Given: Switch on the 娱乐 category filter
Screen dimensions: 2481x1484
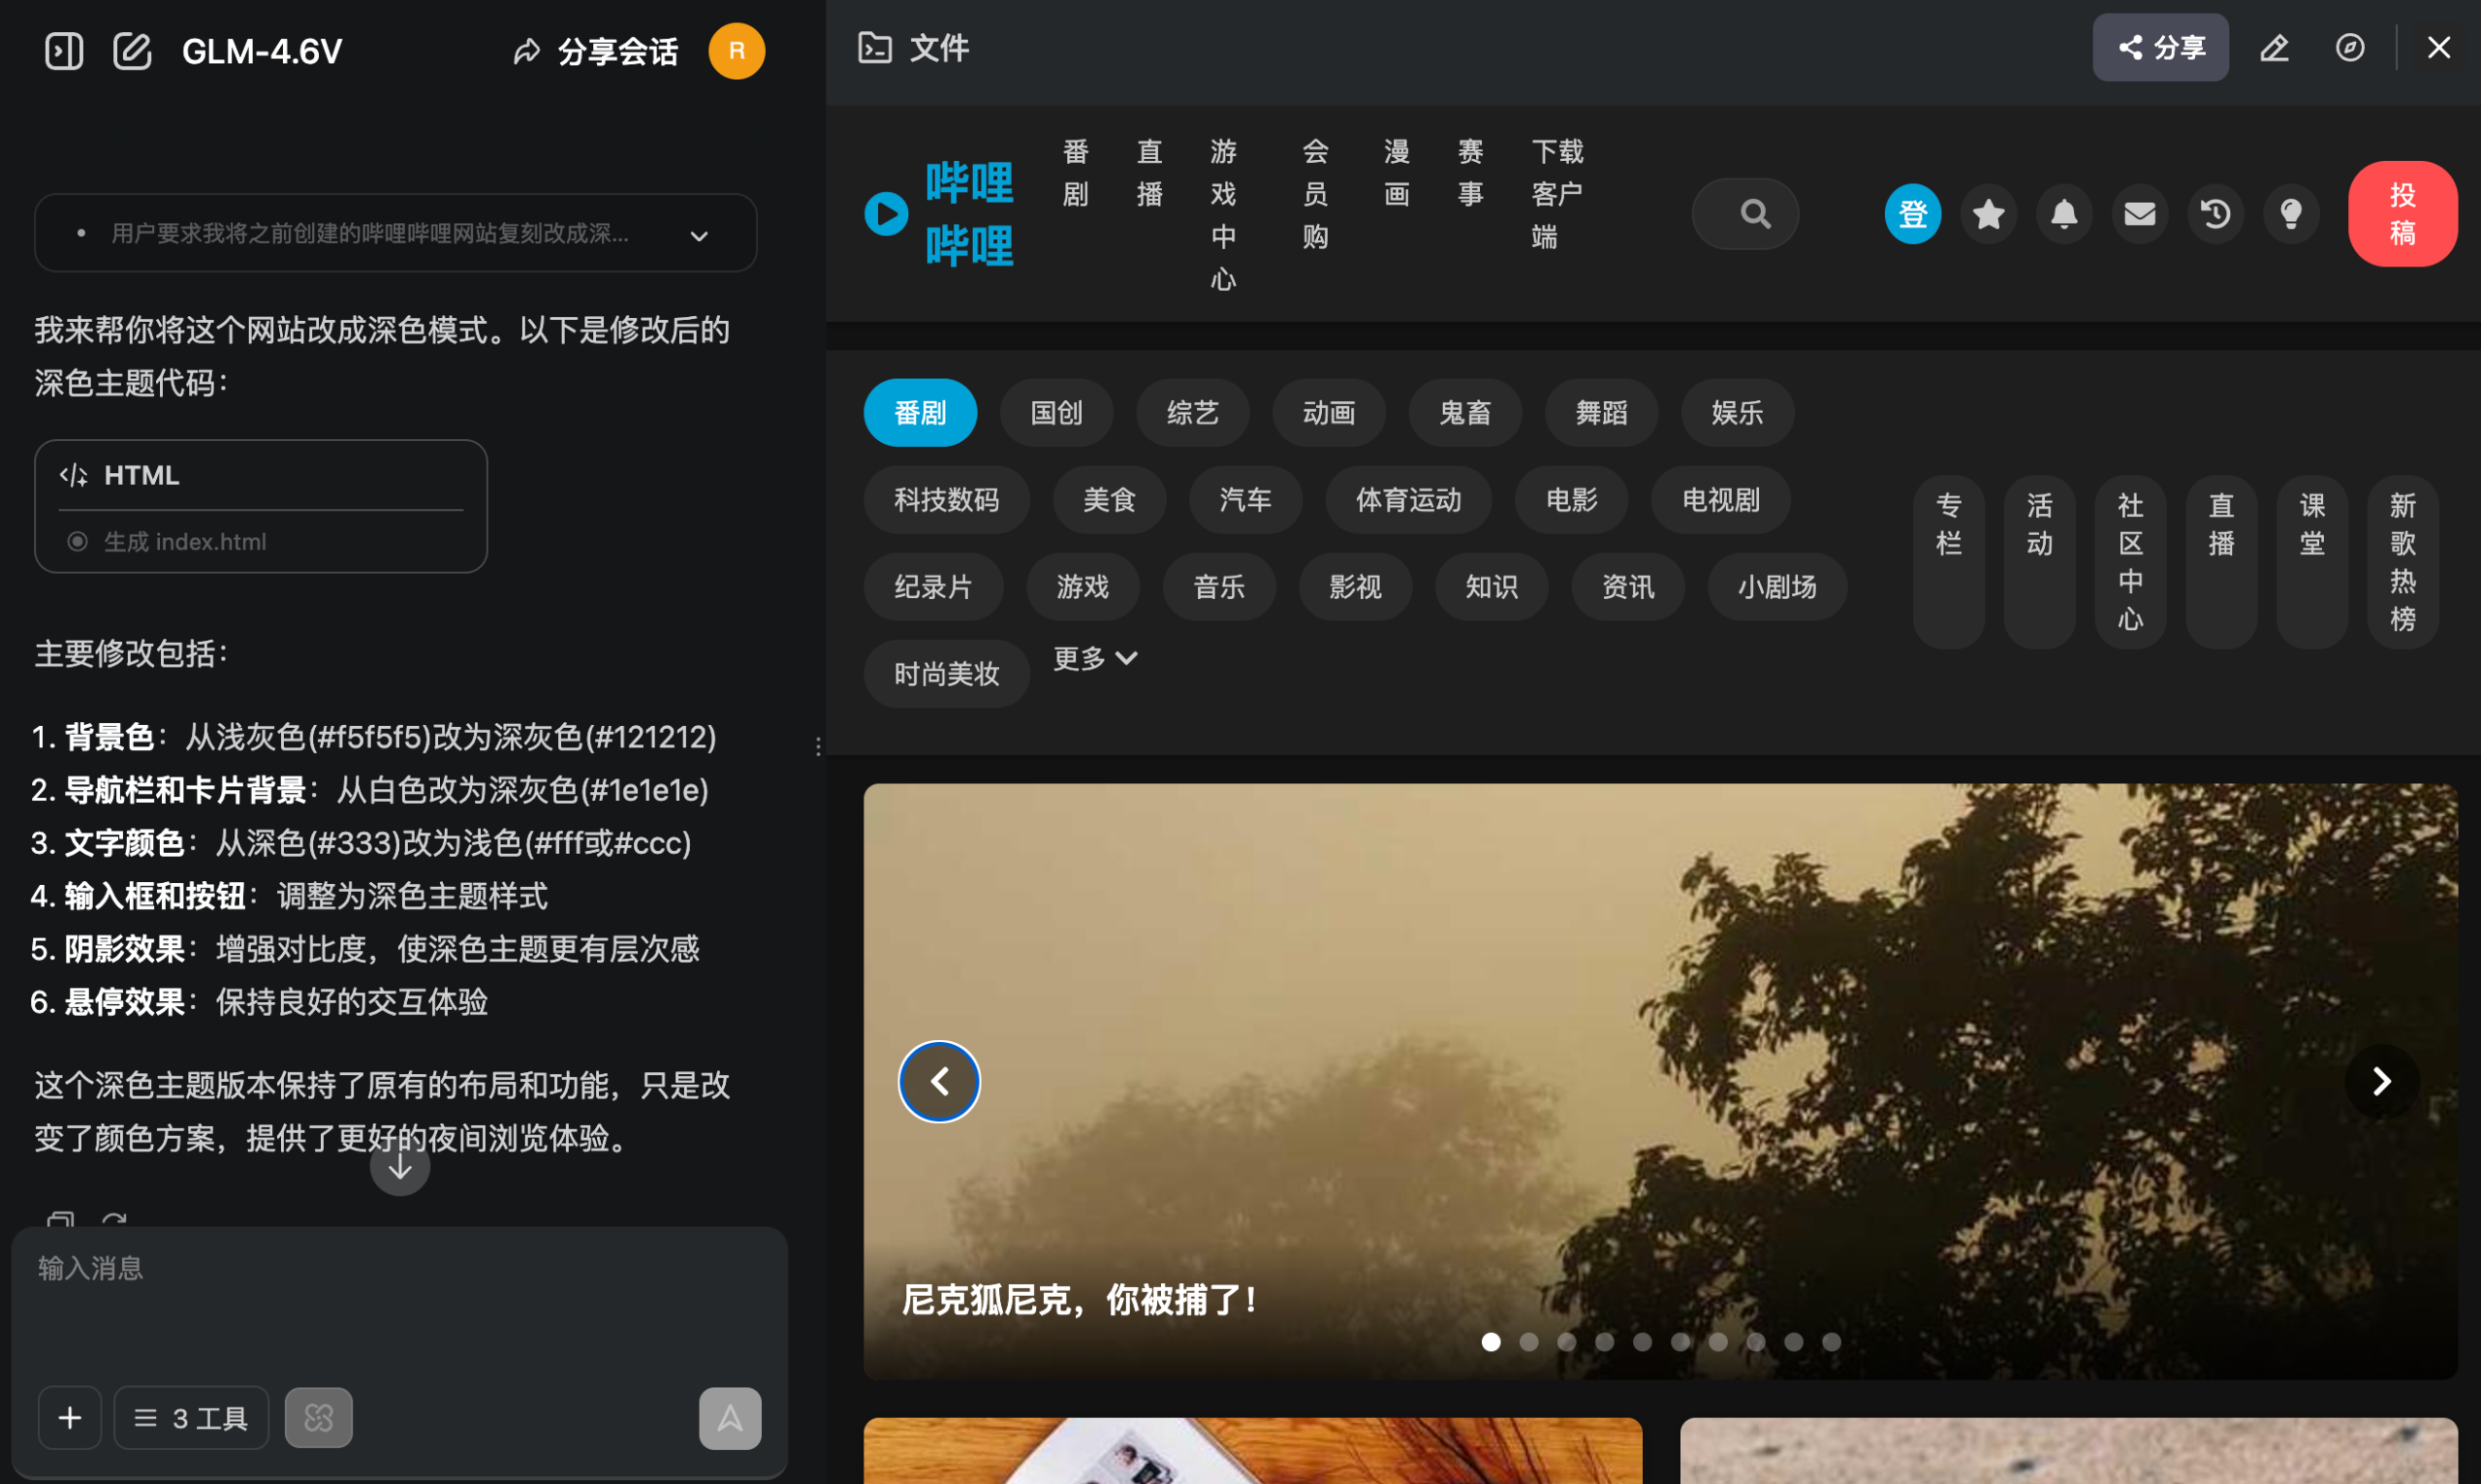Looking at the screenshot, I should tap(1736, 412).
